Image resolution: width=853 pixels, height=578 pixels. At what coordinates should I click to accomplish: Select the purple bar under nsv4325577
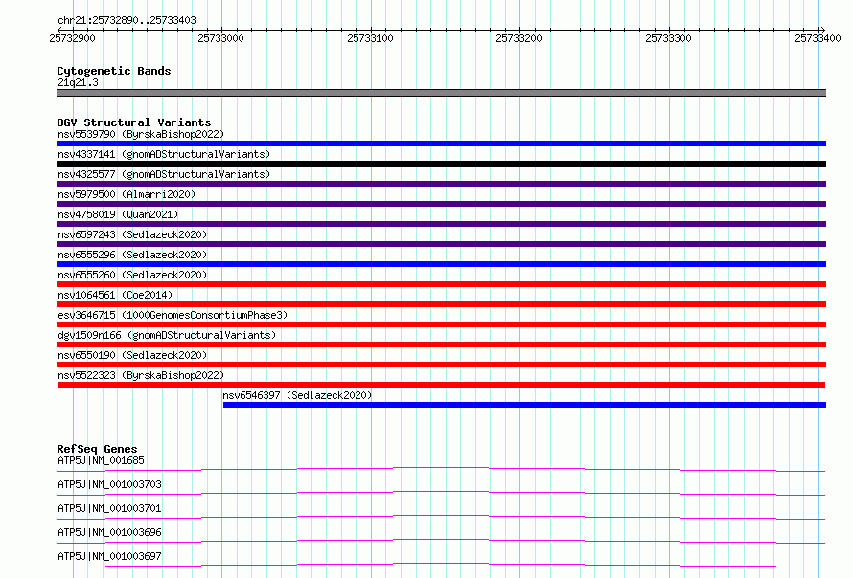click(x=441, y=184)
